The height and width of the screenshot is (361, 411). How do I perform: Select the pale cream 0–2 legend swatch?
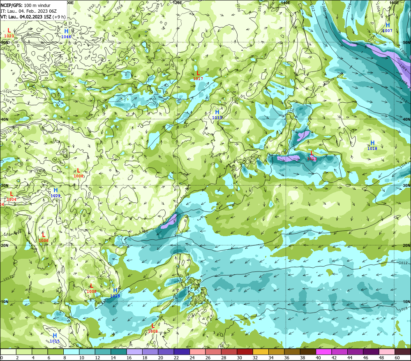8,352
